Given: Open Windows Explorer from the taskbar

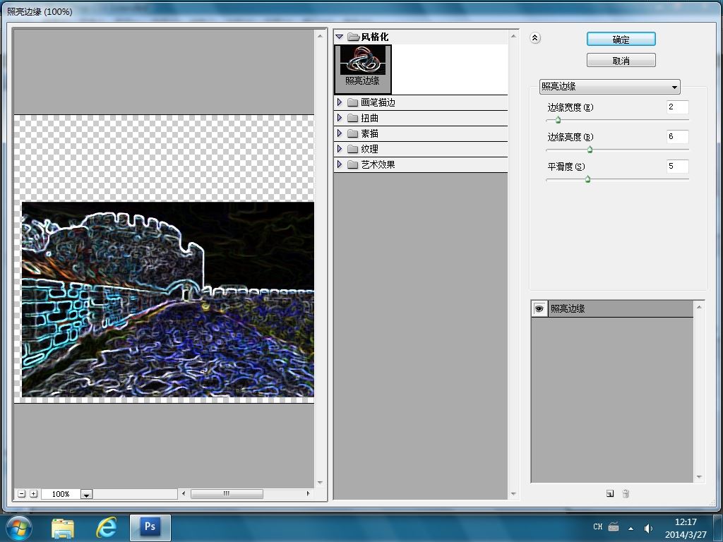Looking at the screenshot, I should [x=63, y=528].
